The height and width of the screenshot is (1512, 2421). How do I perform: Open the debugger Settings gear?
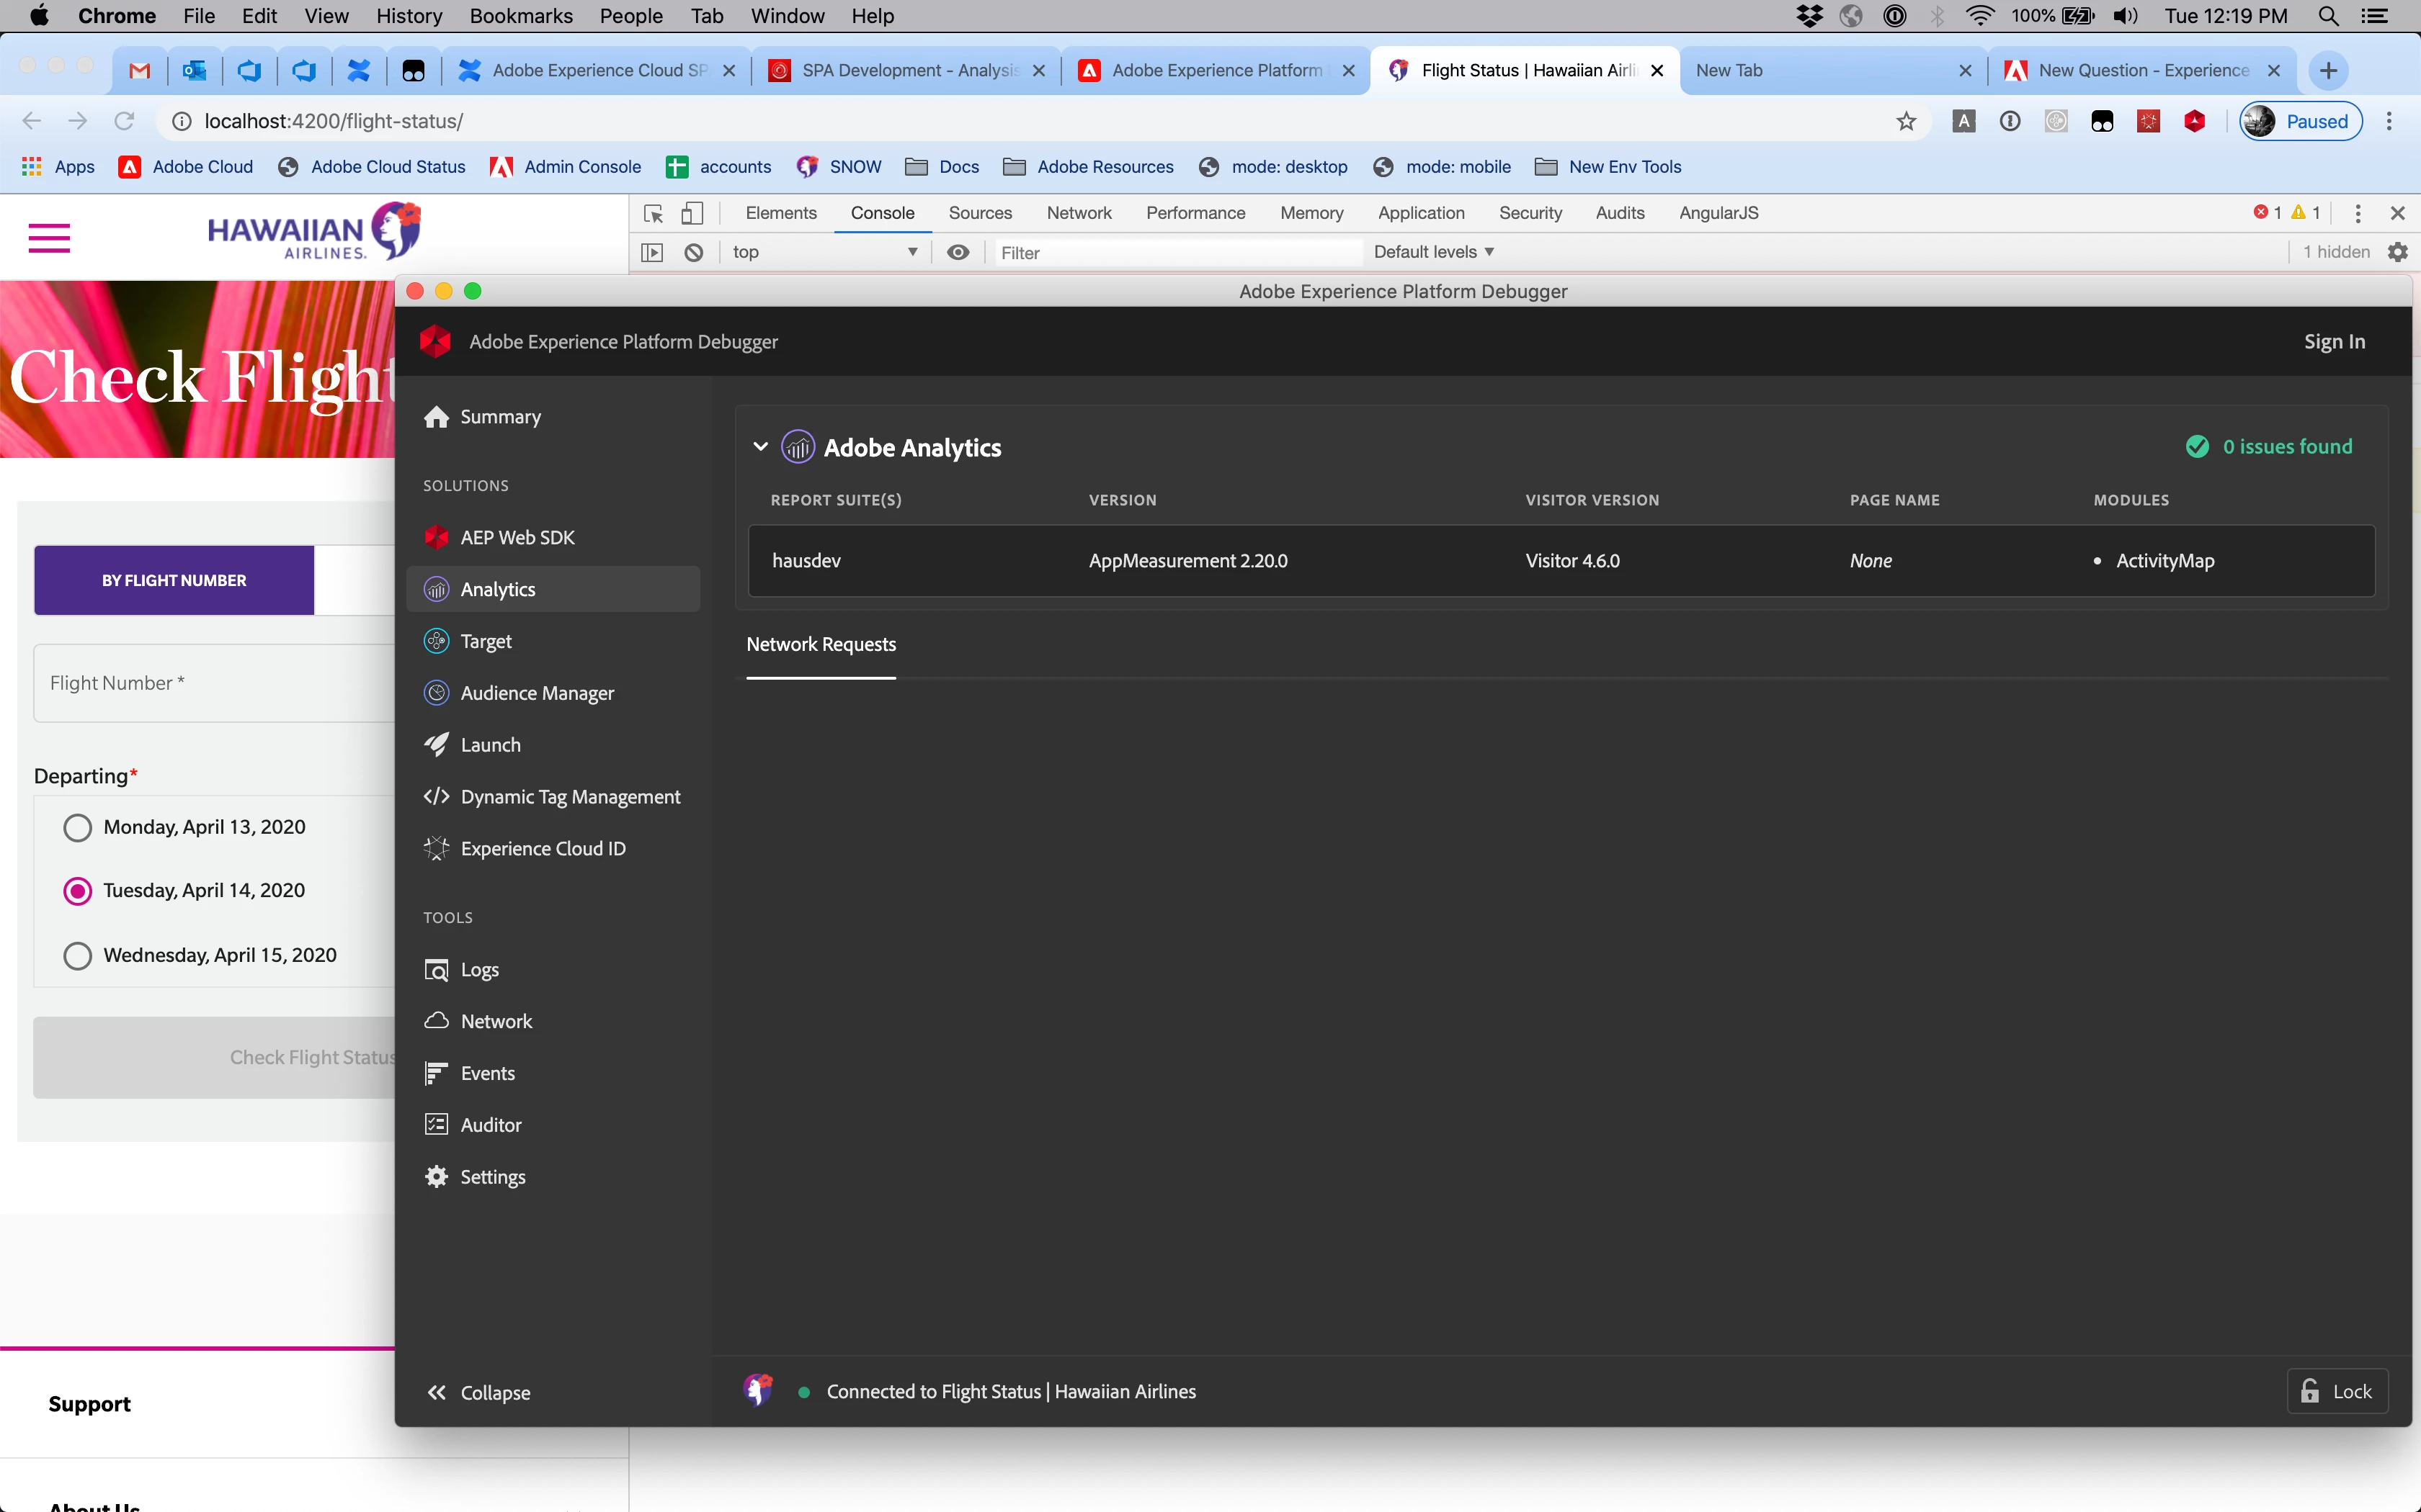tap(437, 1177)
